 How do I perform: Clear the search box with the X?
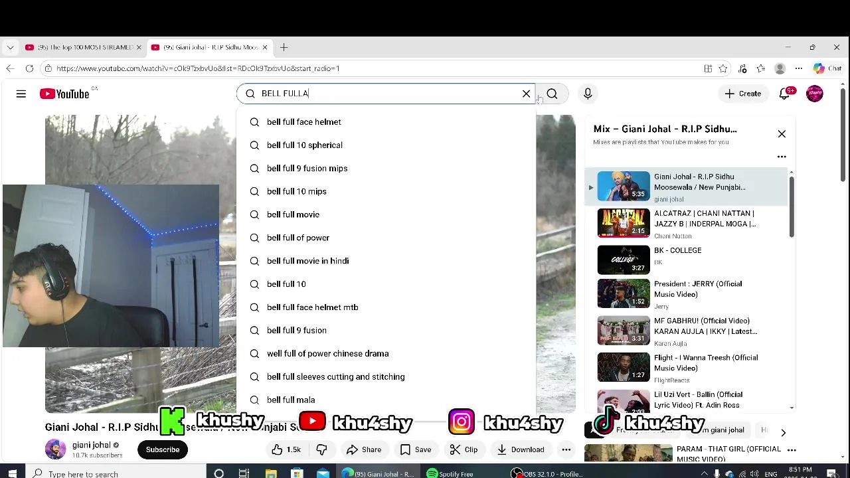point(527,94)
